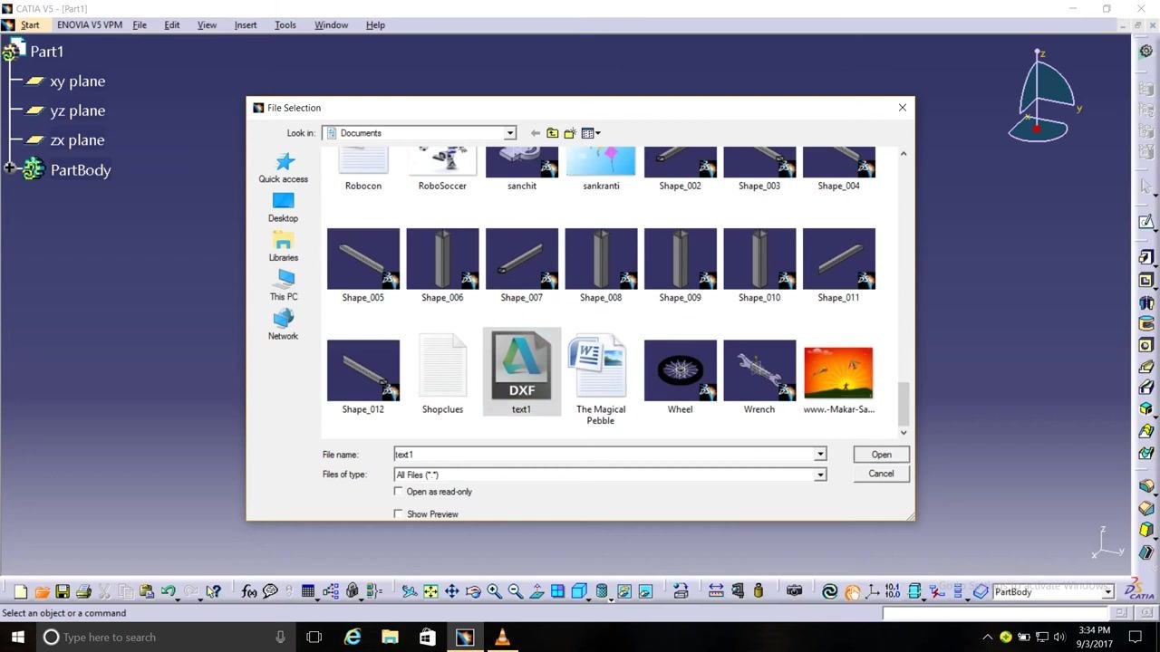Screen dimensions: 1160x652
Task: Click the Fit All In icon
Action: pos(430,591)
